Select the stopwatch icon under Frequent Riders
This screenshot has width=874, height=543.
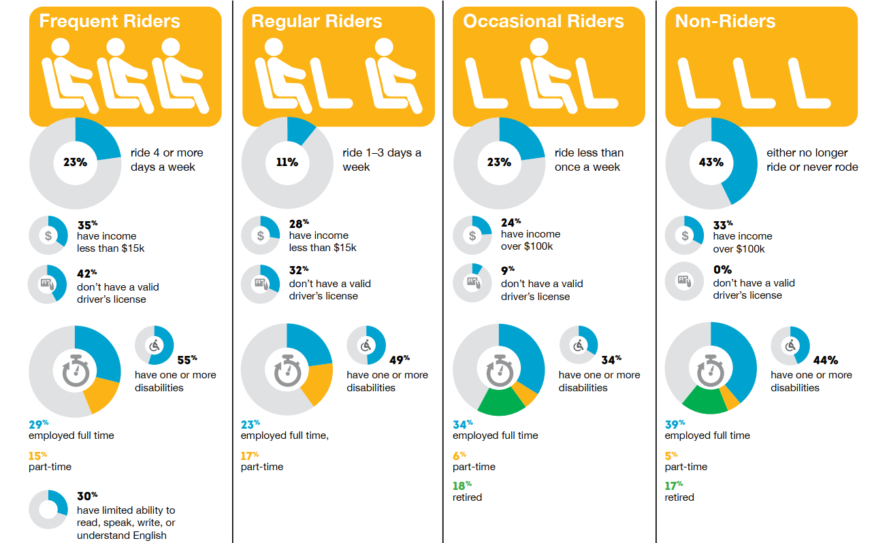point(74,371)
